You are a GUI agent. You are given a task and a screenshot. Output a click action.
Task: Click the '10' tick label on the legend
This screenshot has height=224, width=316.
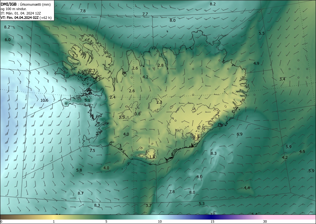point(160,222)
